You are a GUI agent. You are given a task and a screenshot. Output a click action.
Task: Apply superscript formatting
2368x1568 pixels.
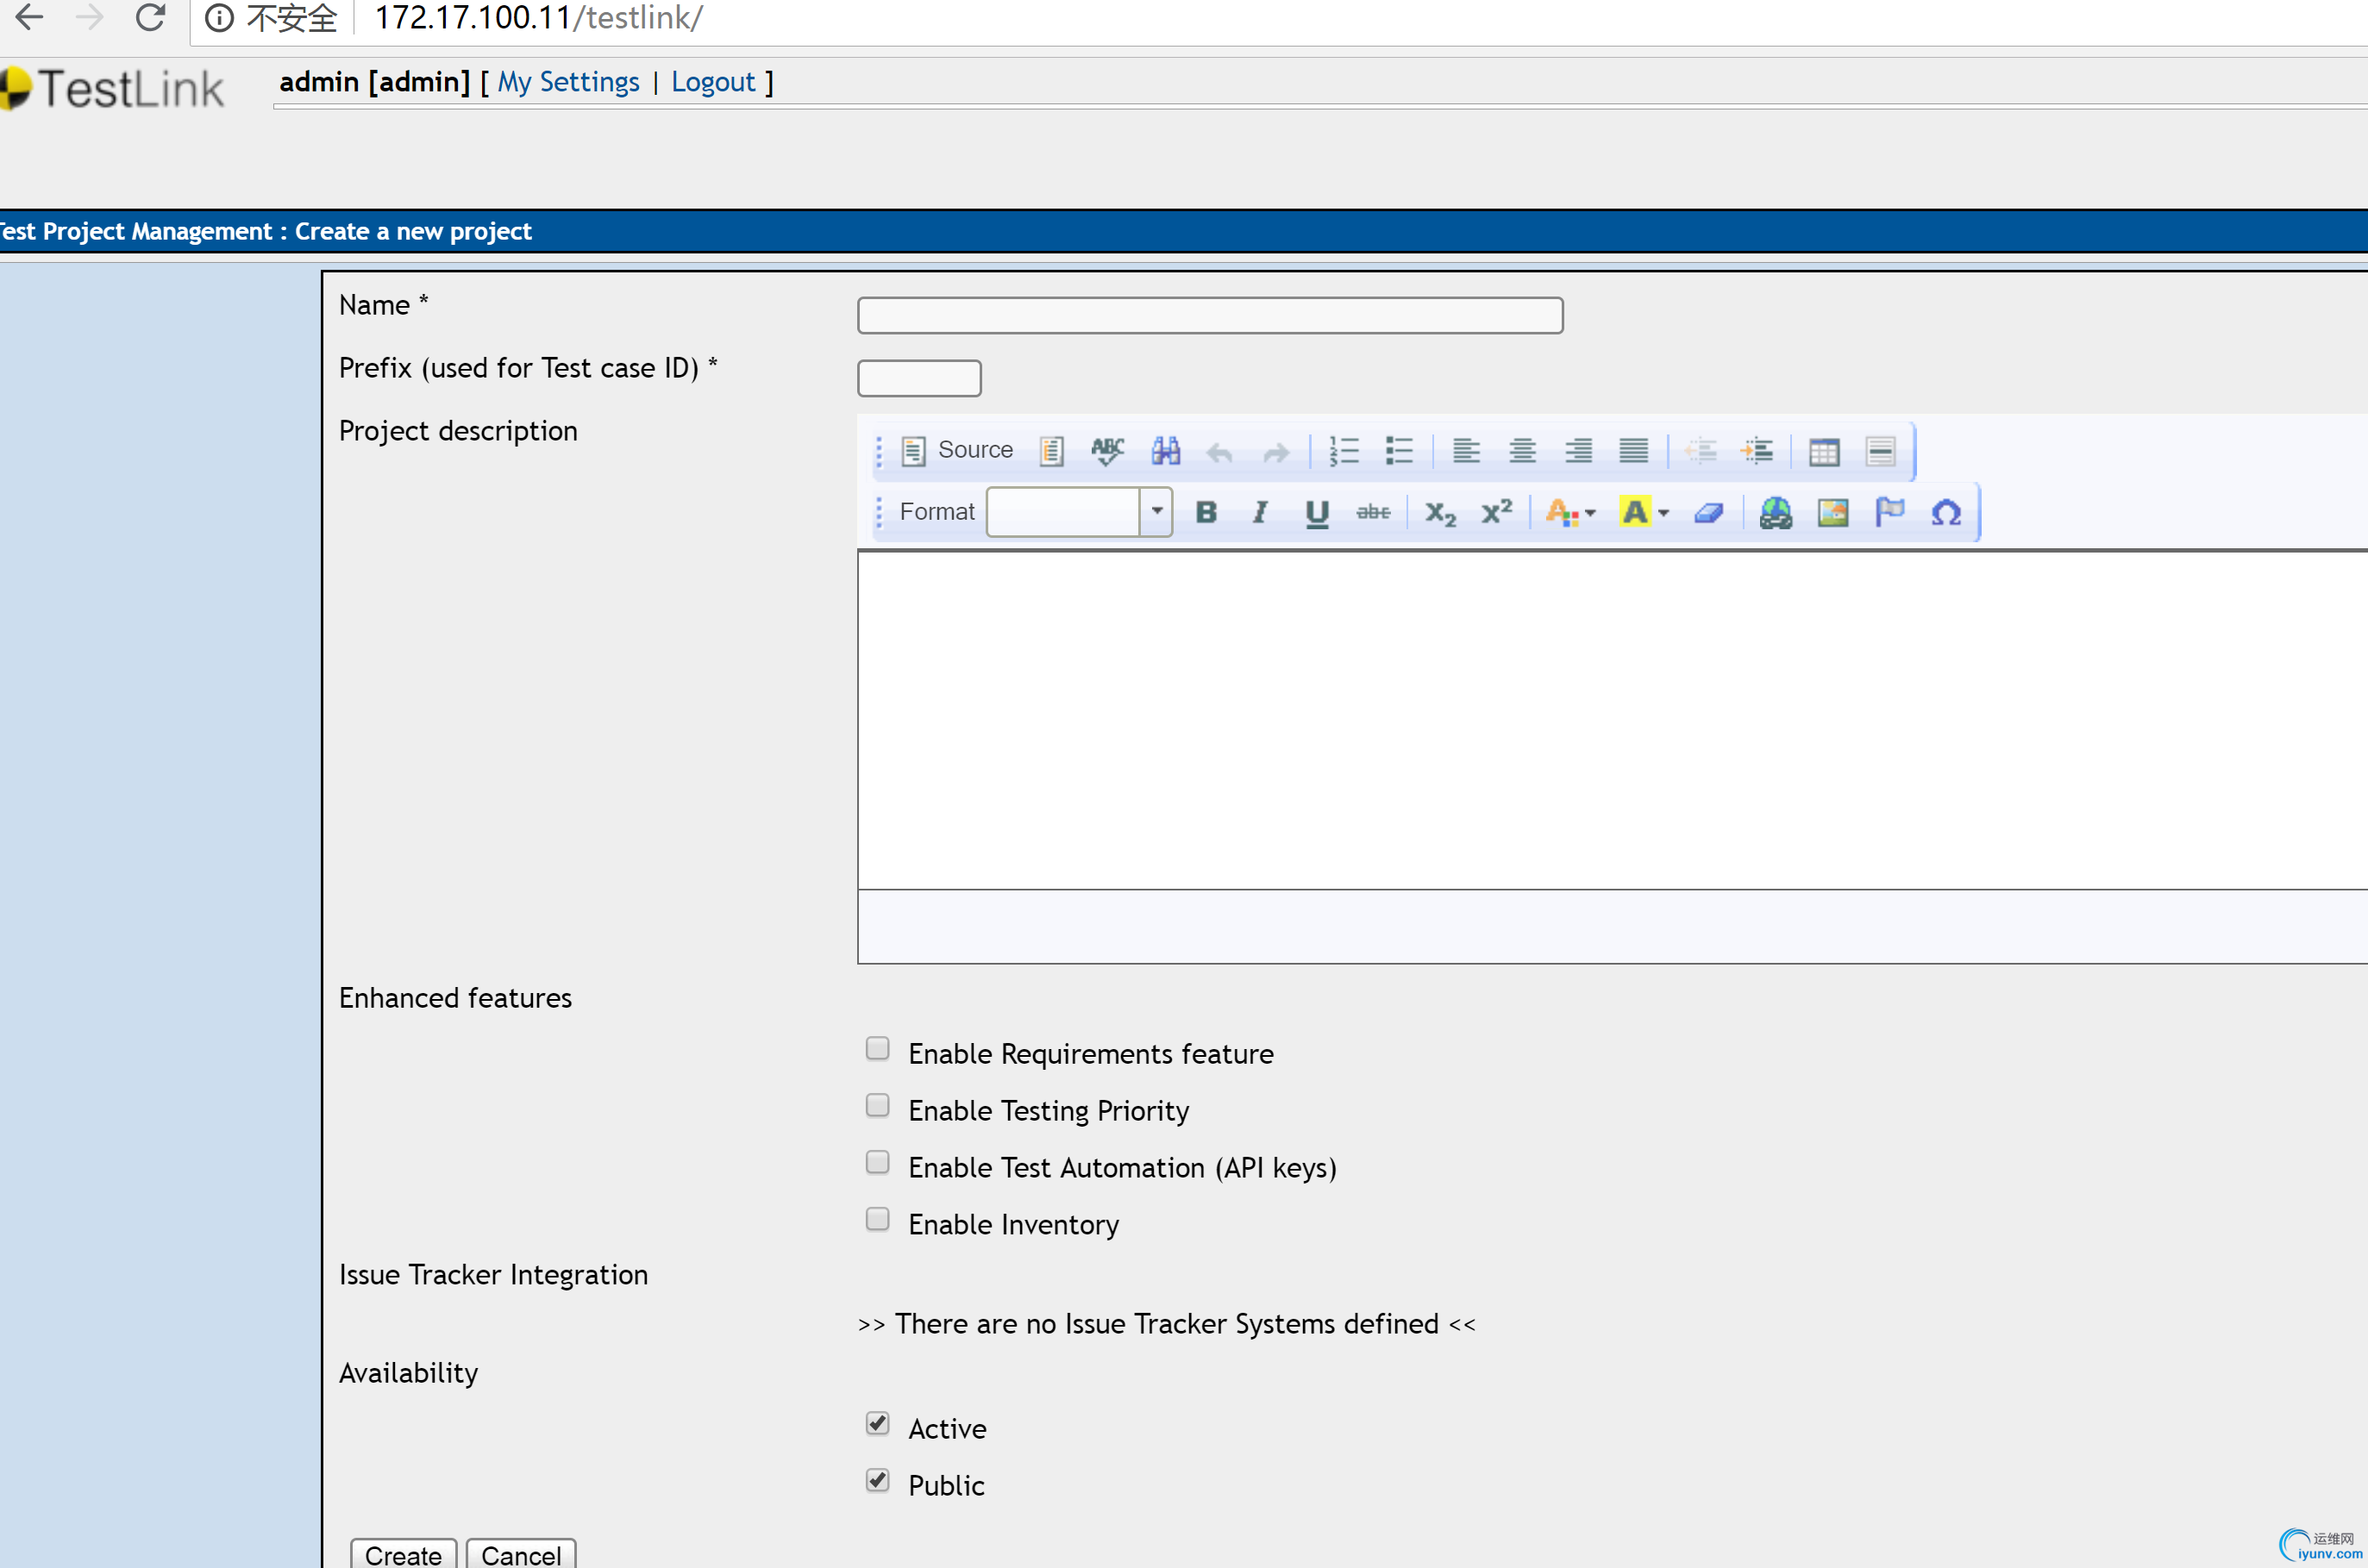tap(1497, 512)
